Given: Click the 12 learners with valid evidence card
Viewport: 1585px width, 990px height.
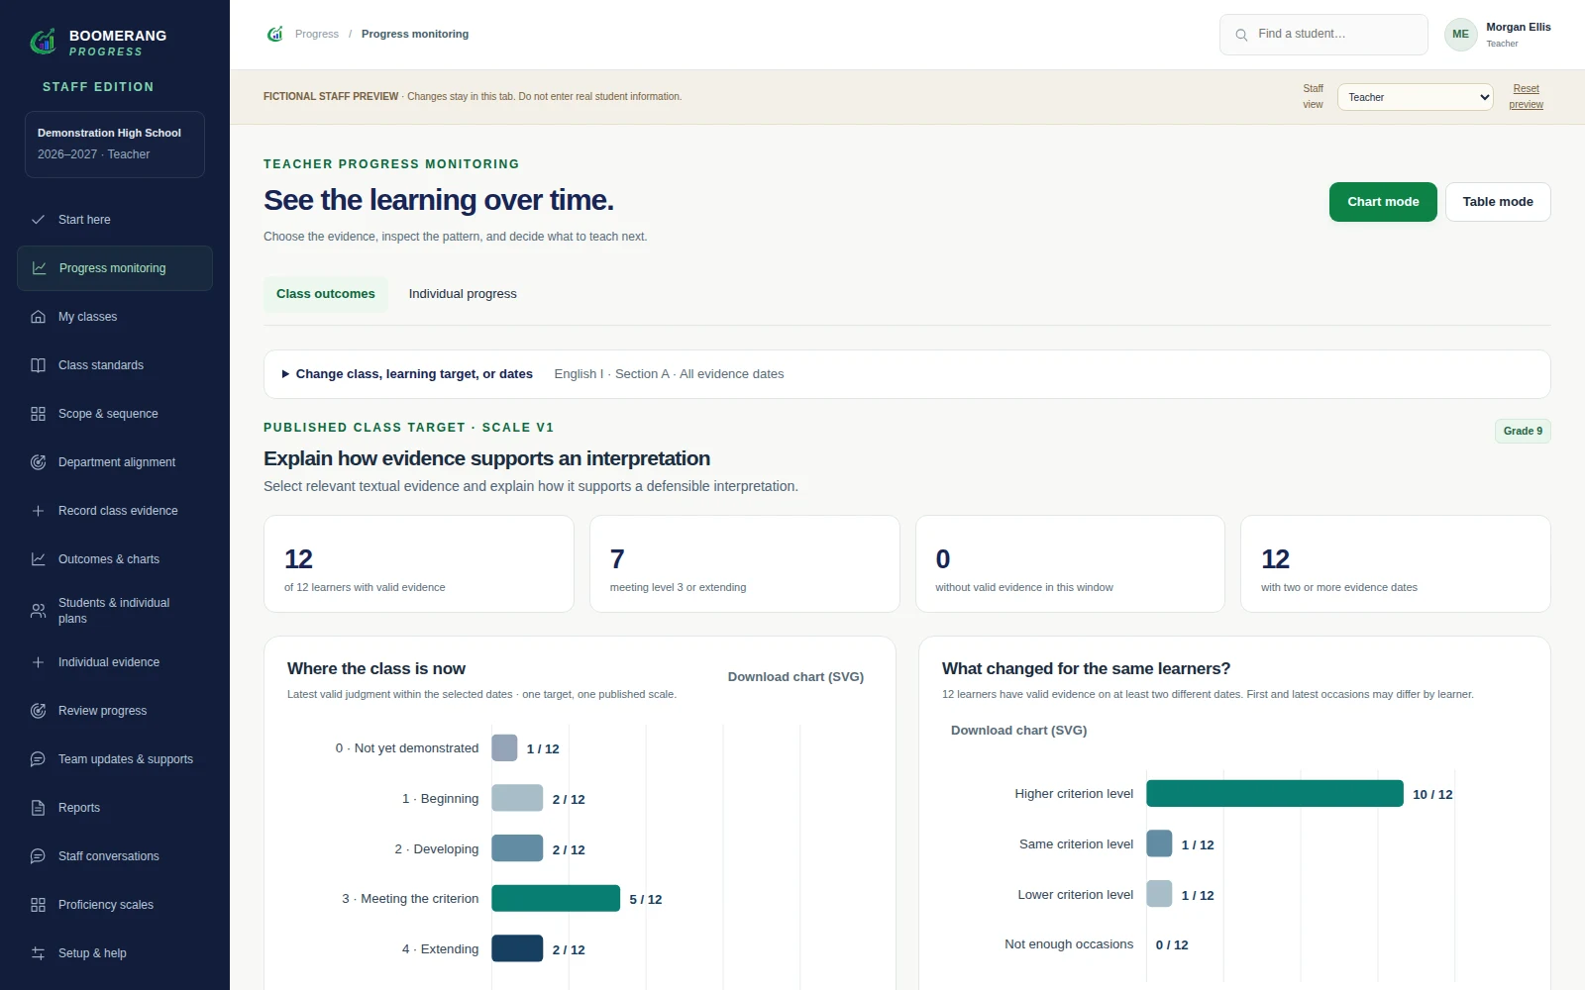Looking at the screenshot, I should tap(419, 563).
